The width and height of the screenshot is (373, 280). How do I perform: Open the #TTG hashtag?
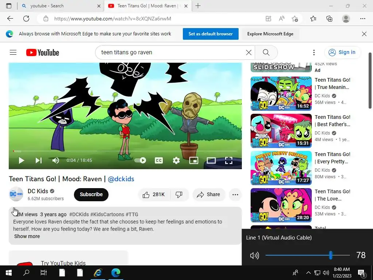[x=132, y=214]
